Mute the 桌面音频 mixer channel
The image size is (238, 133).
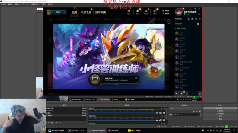160,113
